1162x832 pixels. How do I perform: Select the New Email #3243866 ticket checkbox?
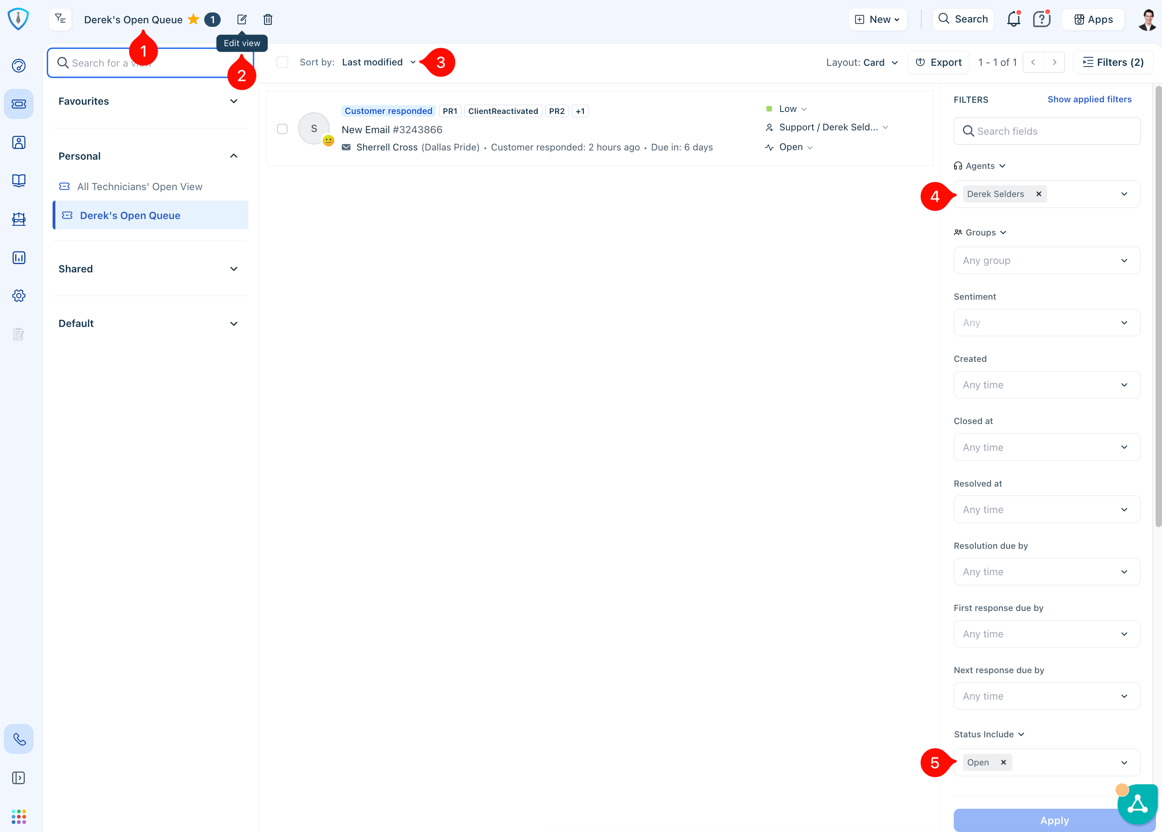tap(282, 129)
